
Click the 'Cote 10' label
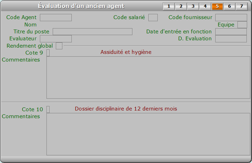(x=32, y=109)
